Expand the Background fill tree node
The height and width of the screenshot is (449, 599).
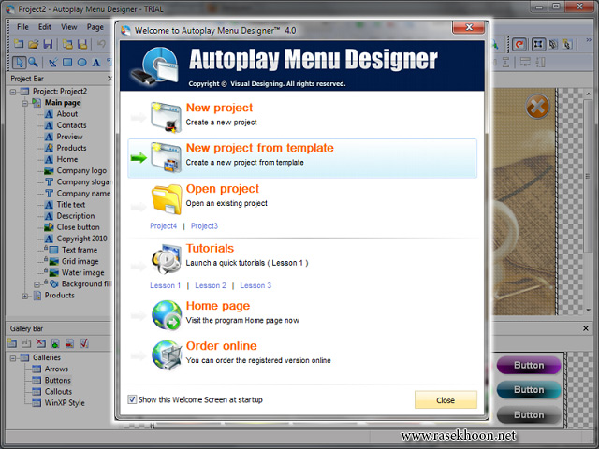pos(37,284)
